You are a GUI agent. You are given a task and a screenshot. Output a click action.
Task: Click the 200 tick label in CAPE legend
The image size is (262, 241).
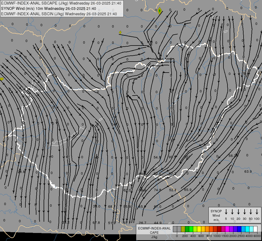[x=185, y=236]
